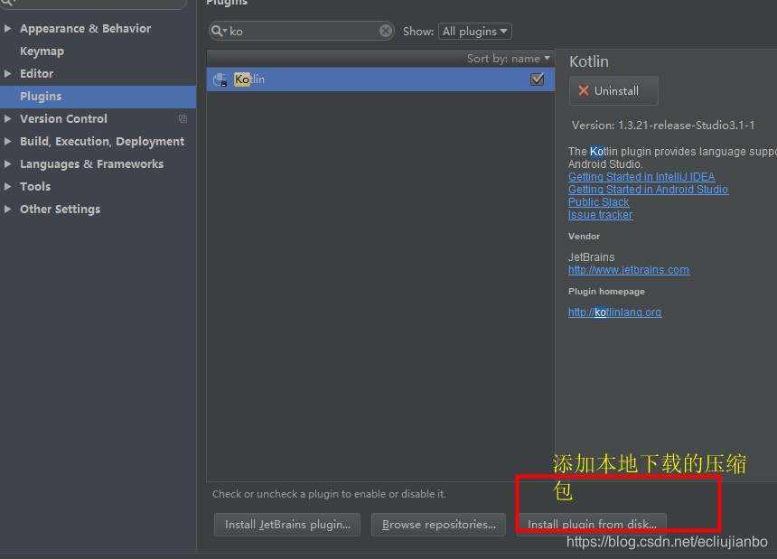Click the search magnifier icon in plugin search
Image resolution: width=777 pixels, height=559 pixels.
click(217, 32)
